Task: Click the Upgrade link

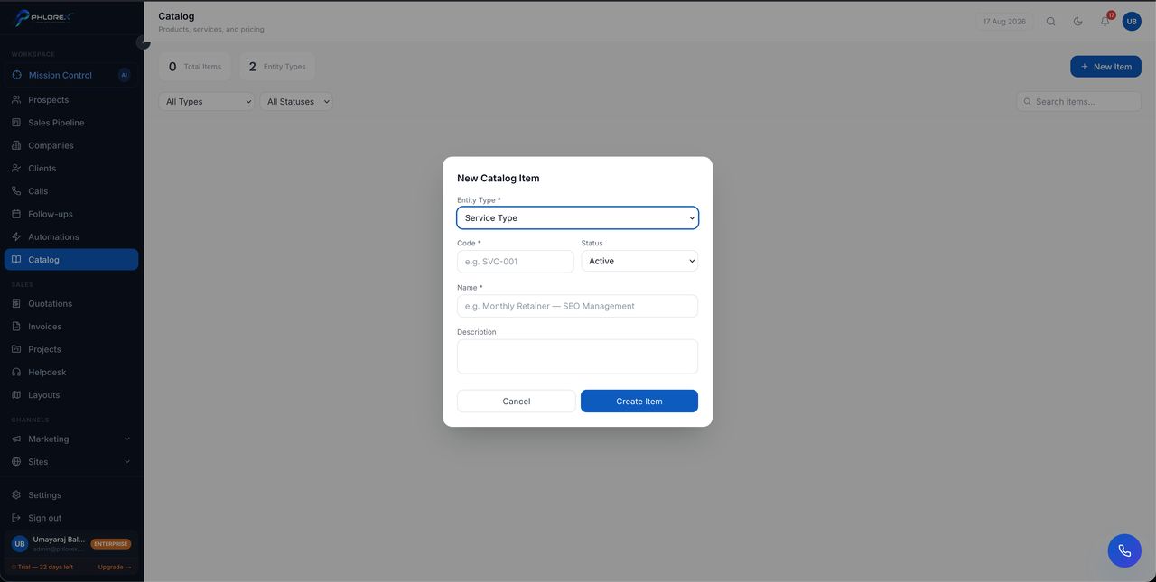Action: click(x=115, y=567)
